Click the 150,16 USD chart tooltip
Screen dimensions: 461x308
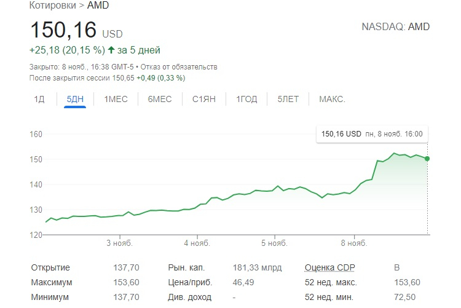[x=372, y=134]
